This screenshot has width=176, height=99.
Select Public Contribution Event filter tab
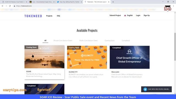89,40
